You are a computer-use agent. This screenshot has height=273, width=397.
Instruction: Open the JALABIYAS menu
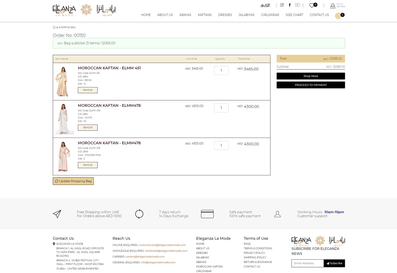(246, 15)
